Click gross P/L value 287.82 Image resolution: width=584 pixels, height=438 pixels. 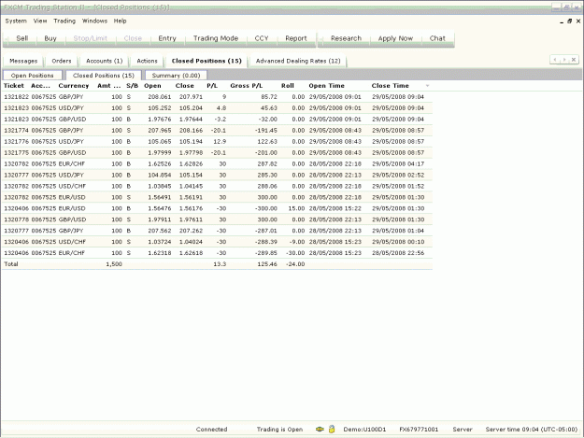(267, 164)
